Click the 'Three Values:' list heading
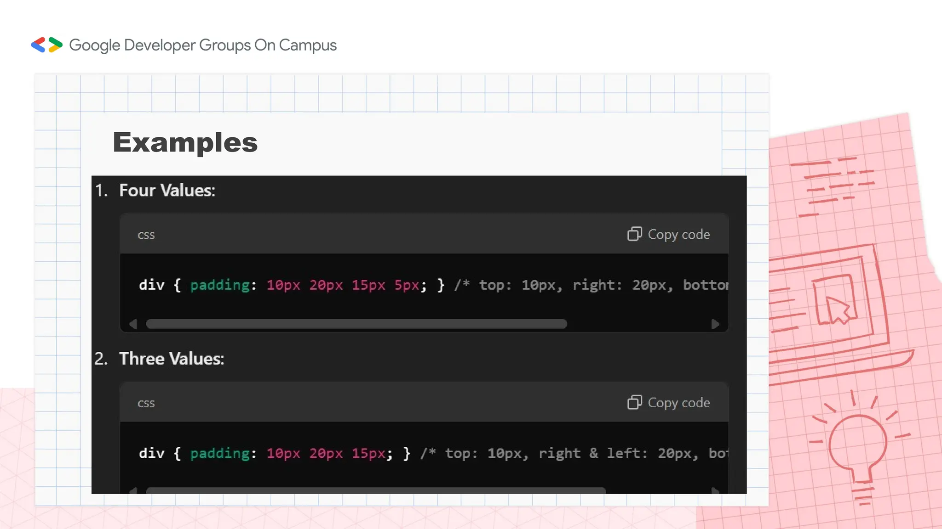Image resolution: width=942 pixels, height=529 pixels. [171, 359]
